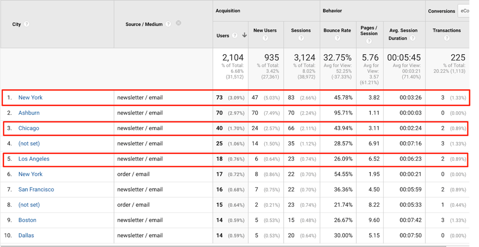Open (not set) link in row 8
479x247 pixels.
pyautogui.click(x=29, y=205)
